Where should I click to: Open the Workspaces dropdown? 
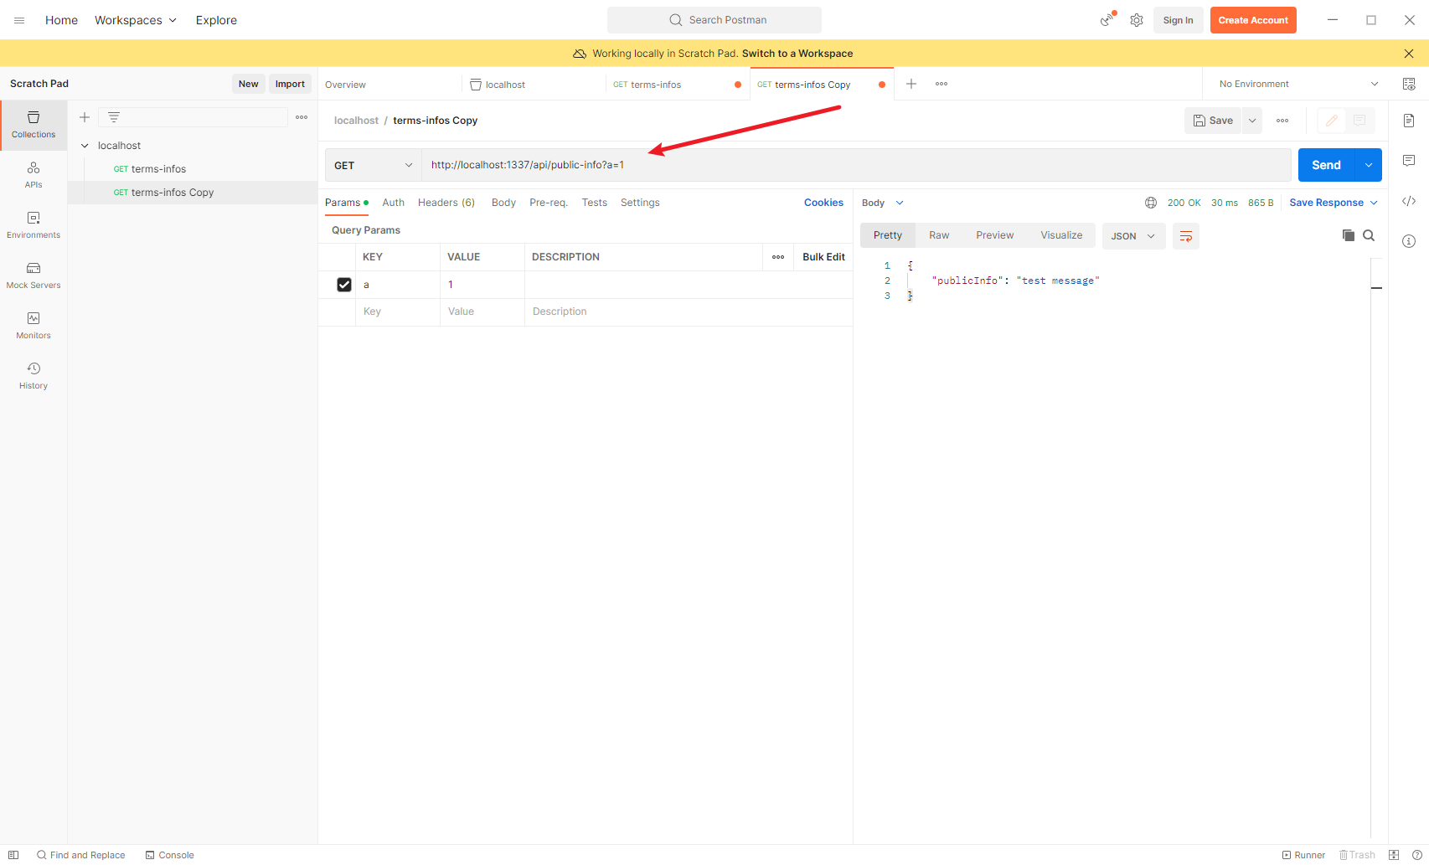click(x=136, y=20)
